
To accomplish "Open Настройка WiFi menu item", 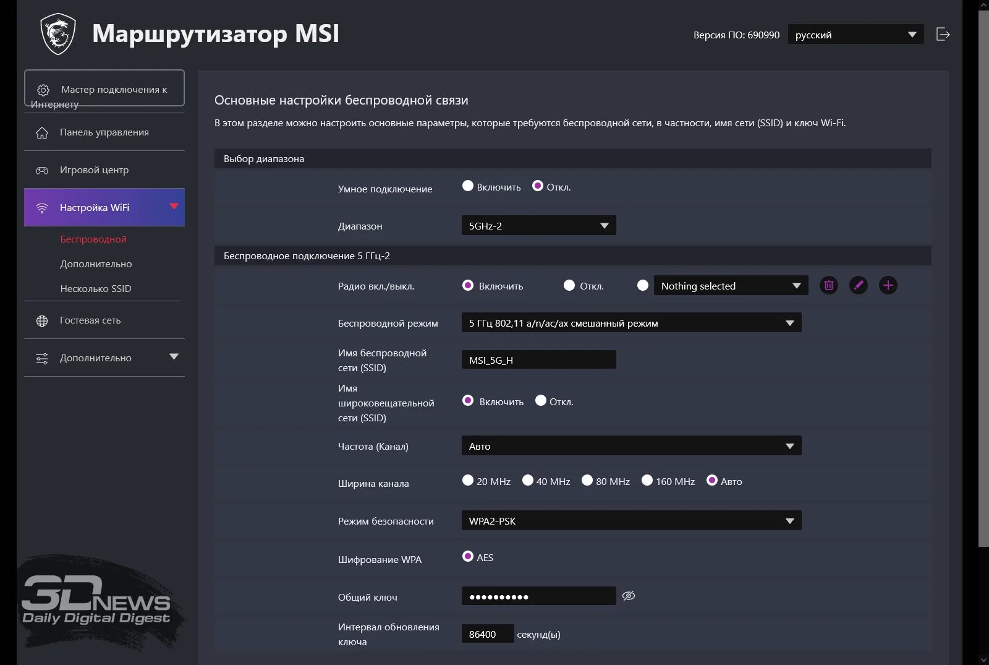I will [x=104, y=207].
